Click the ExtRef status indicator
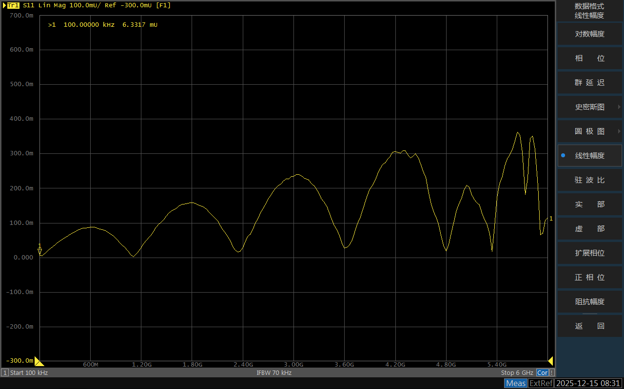The width and height of the screenshot is (624, 389). tap(541, 383)
